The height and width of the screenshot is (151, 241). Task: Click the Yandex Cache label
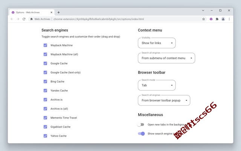(59, 91)
